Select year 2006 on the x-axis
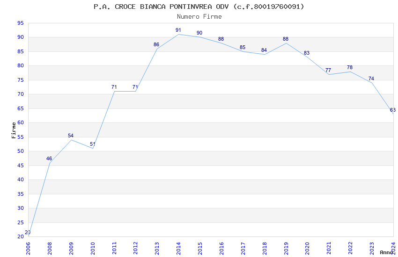The image size is (398, 257). (x=28, y=248)
